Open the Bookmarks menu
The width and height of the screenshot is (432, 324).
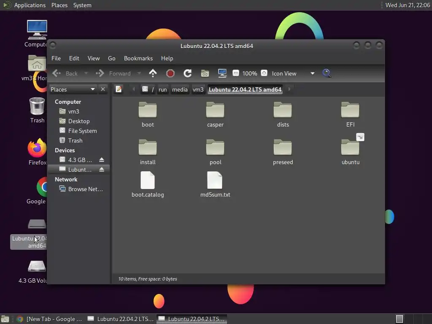(x=138, y=58)
